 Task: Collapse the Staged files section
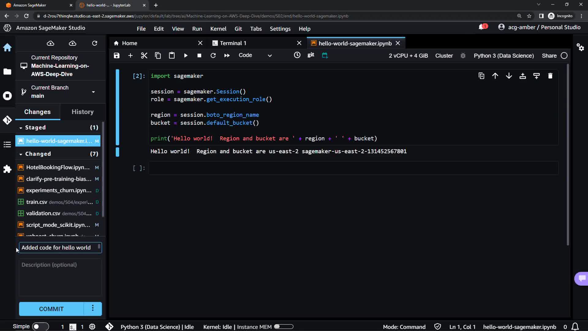point(21,127)
